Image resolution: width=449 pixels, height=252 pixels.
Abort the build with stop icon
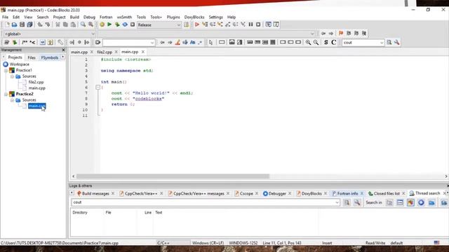coord(133,24)
